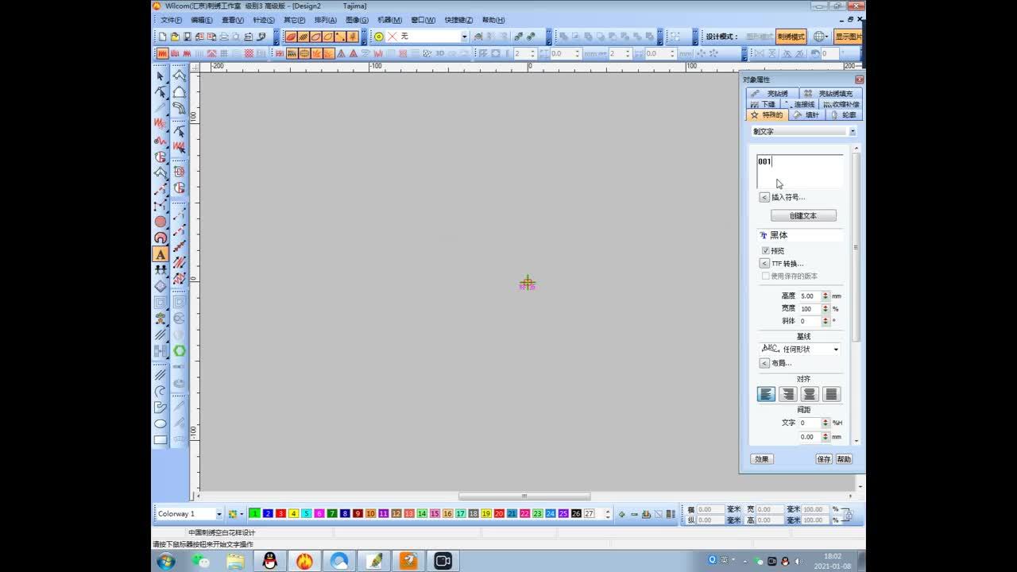Click the globe icon in the top toolbar
1017x572 pixels.
coord(820,37)
